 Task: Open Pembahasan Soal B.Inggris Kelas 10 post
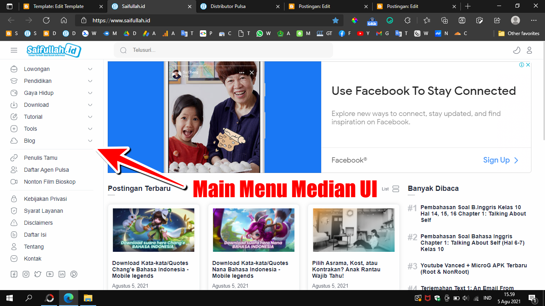(473, 214)
